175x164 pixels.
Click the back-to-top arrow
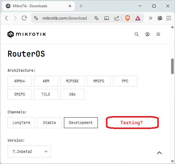(x=159, y=153)
